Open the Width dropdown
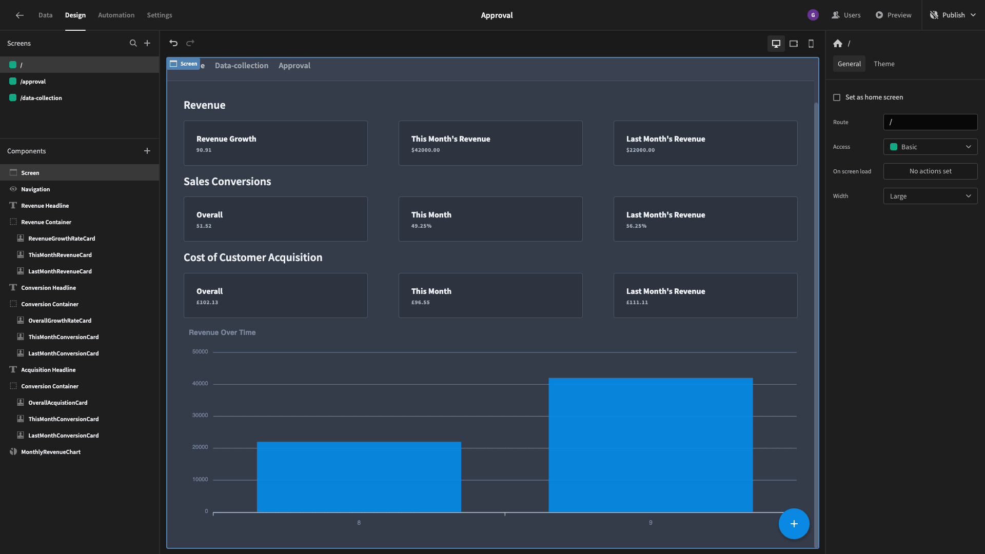The height and width of the screenshot is (554, 985). point(930,196)
